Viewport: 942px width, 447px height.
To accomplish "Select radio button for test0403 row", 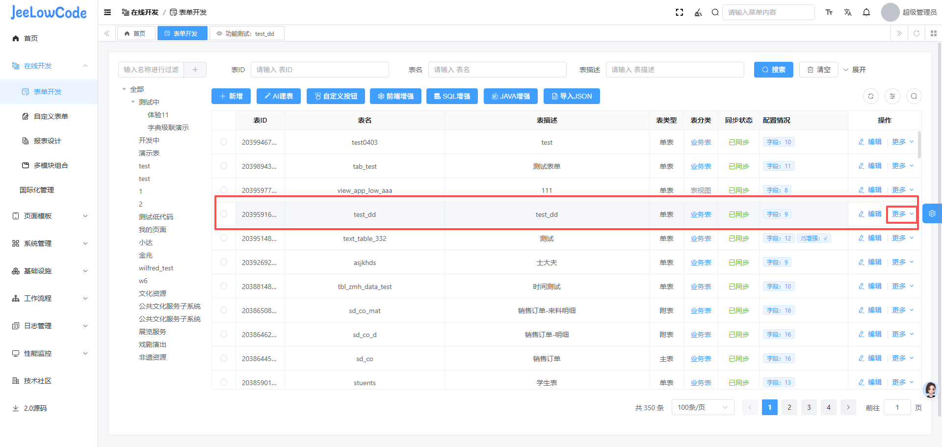I will coord(224,142).
